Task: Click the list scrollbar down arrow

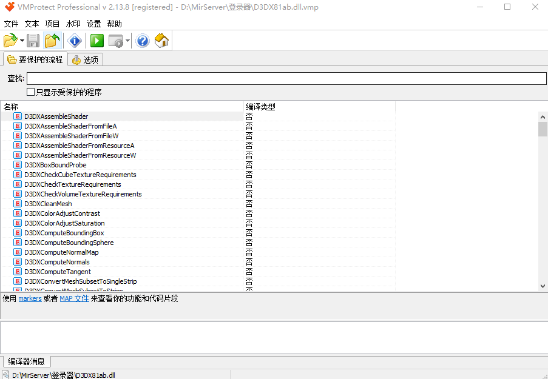Action: click(x=543, y=286)
